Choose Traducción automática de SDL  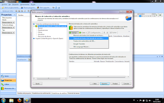point(89,41)
